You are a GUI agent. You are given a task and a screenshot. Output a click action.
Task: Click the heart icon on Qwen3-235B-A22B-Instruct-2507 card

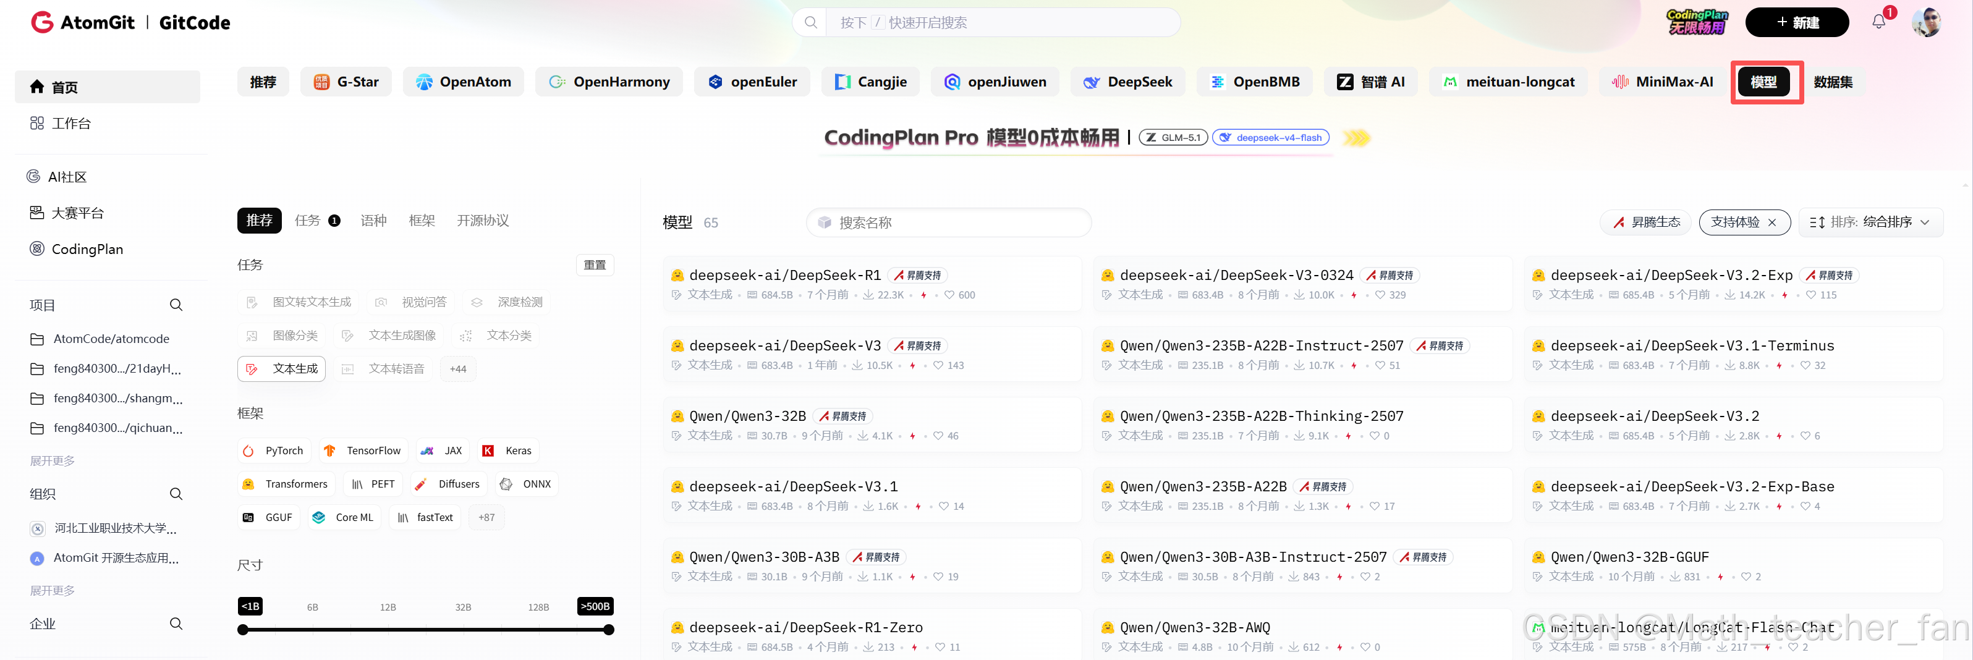(1380, 365)
